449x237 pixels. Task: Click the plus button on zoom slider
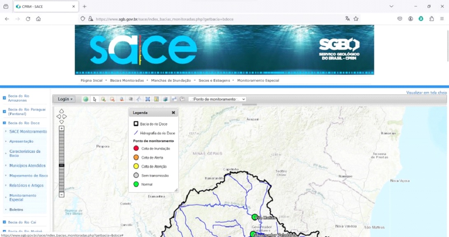(61, 129)
